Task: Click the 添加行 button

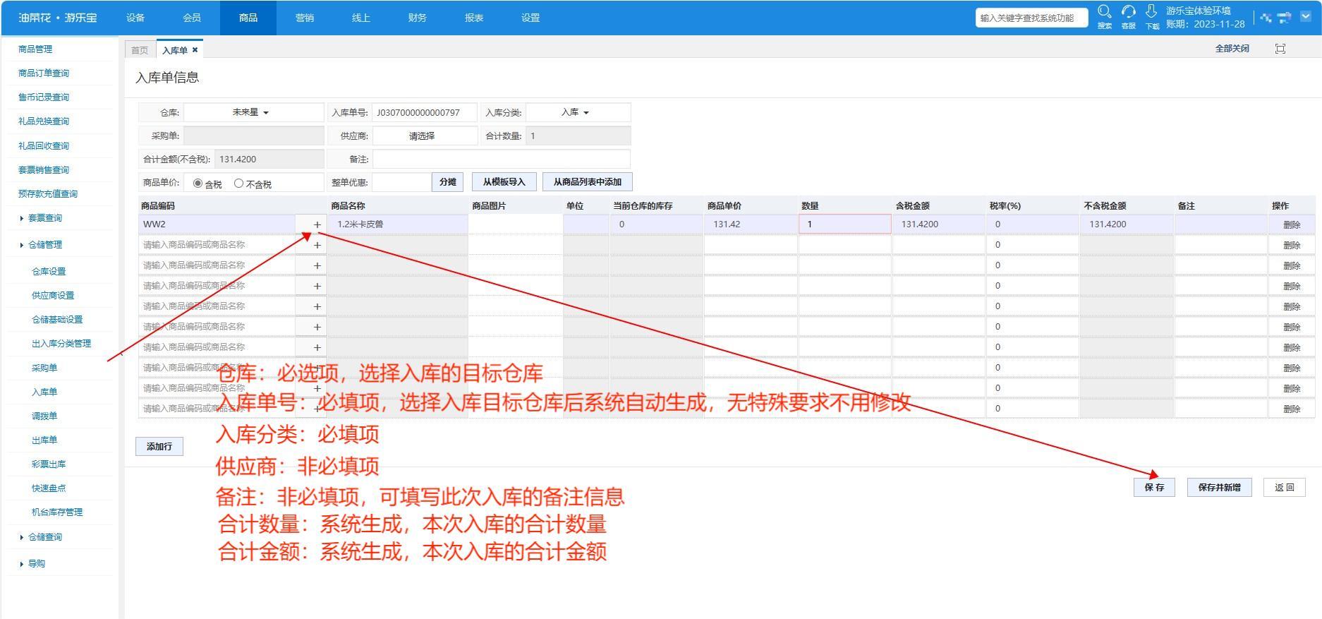Action: (x=159, y=447)
